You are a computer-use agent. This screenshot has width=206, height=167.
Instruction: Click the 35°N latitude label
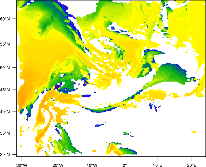click(5, 133)
